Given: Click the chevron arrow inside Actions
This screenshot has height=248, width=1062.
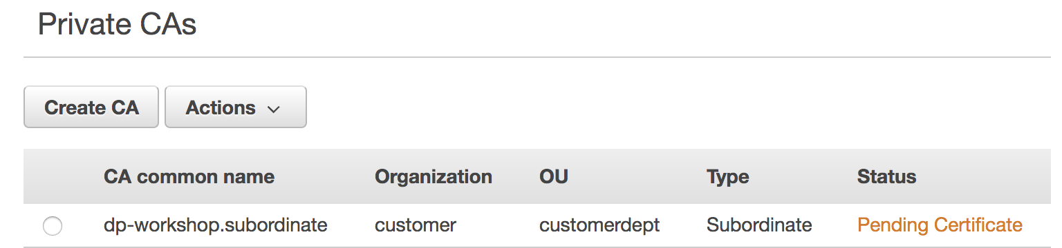Looking at the screenshot, I should pos(274,109).
